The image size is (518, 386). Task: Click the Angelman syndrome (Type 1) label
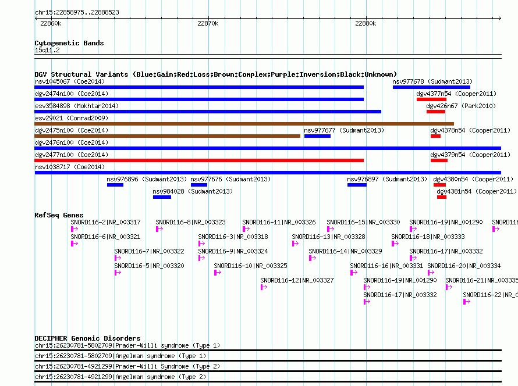coord(120,356)
